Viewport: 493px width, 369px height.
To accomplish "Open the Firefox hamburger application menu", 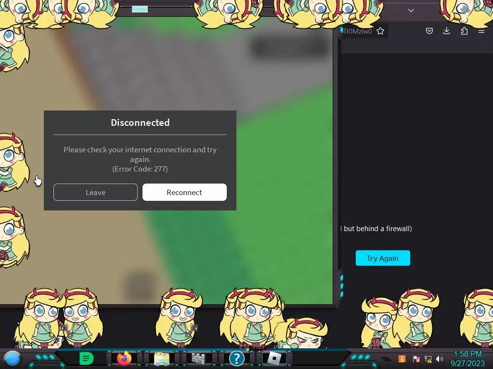I will point(481,31).
